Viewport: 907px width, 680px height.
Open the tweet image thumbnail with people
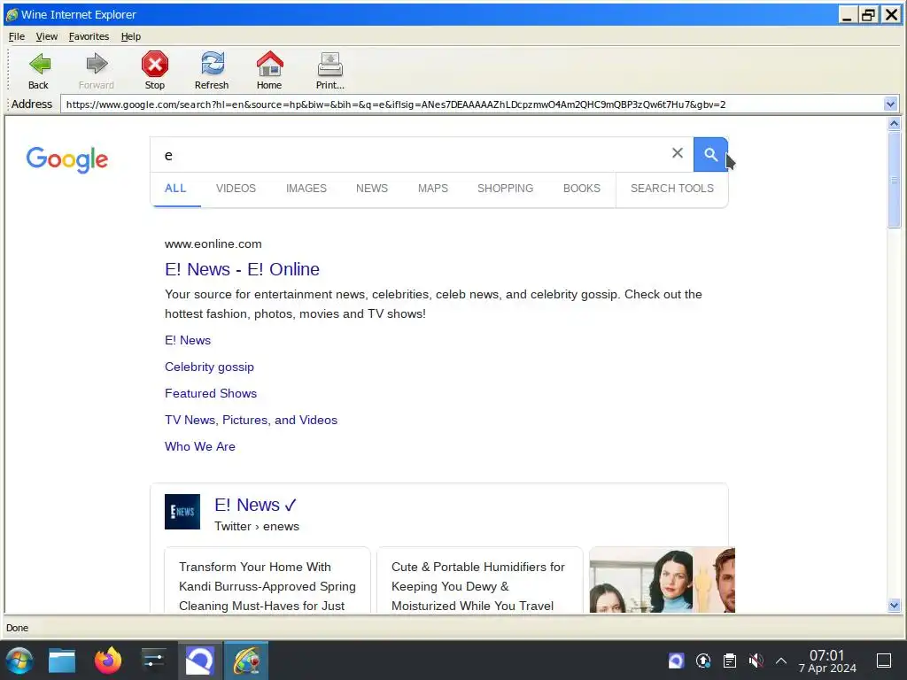pyautogui.click(x=663, y=580)
